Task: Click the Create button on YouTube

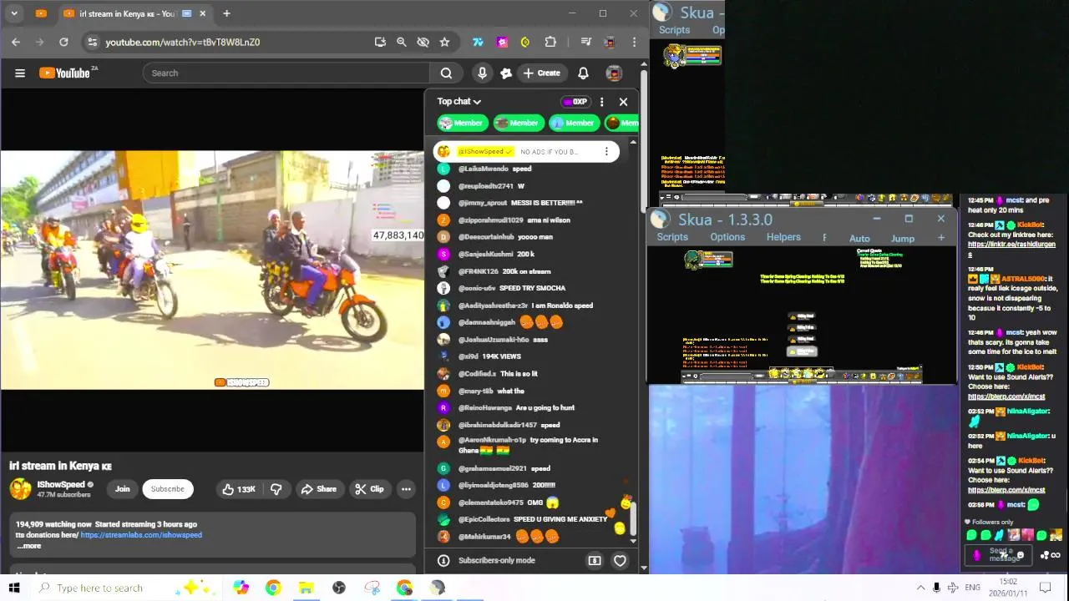Action: pyautogui.click(x=541, y=73)
